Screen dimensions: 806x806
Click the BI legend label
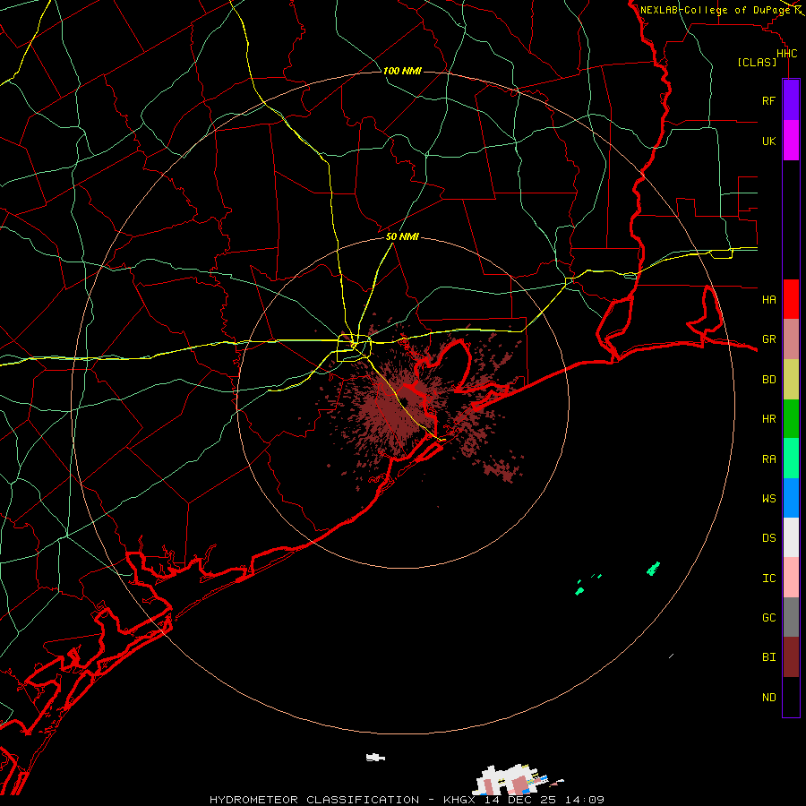tap(768, 657)
